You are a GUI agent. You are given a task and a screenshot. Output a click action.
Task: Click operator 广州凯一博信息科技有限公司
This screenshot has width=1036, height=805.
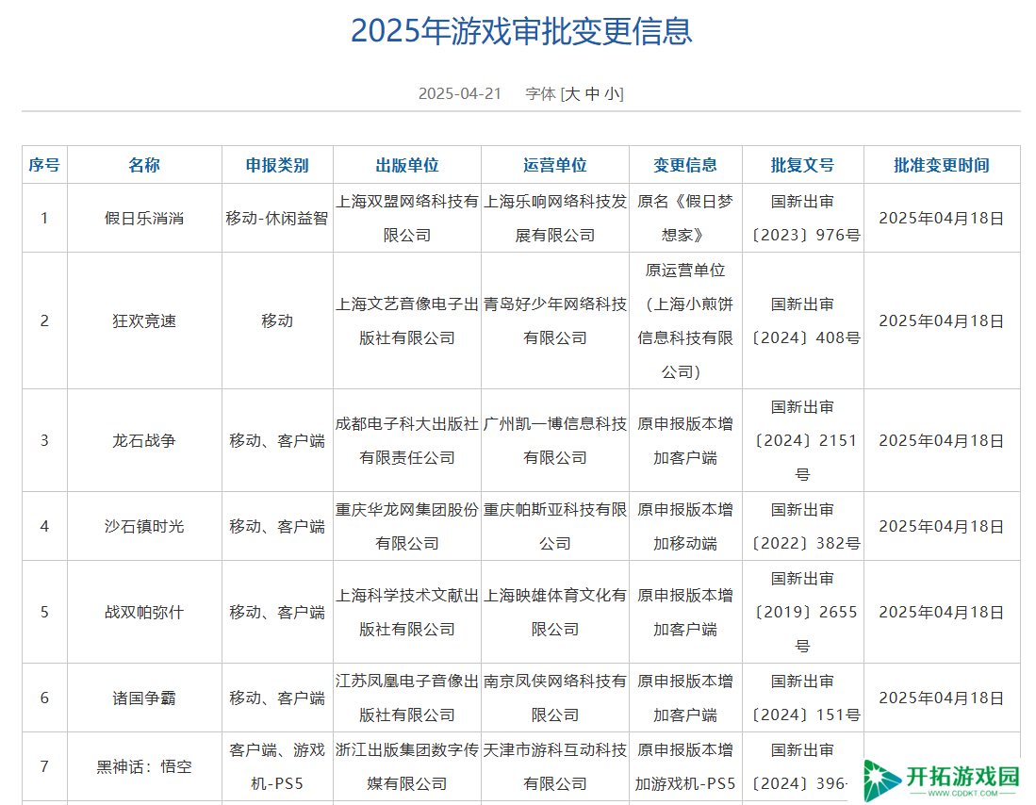click(555, 440)
